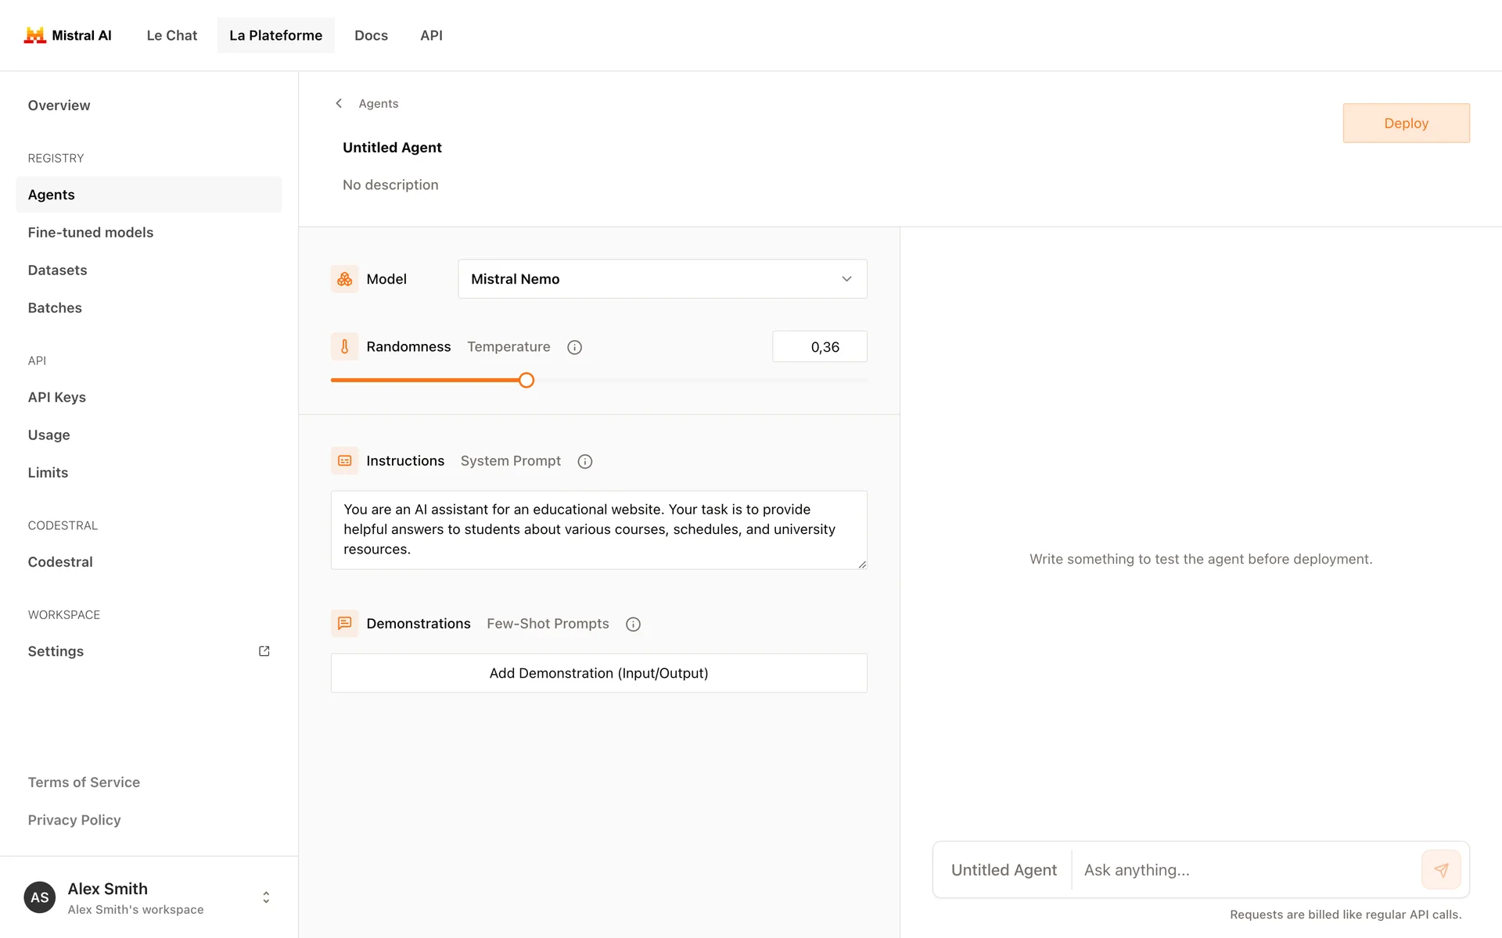Open Fine-tuned models in sidebar
The image size is (1502, 938).
pyautogui.click(x=91, y=232)
